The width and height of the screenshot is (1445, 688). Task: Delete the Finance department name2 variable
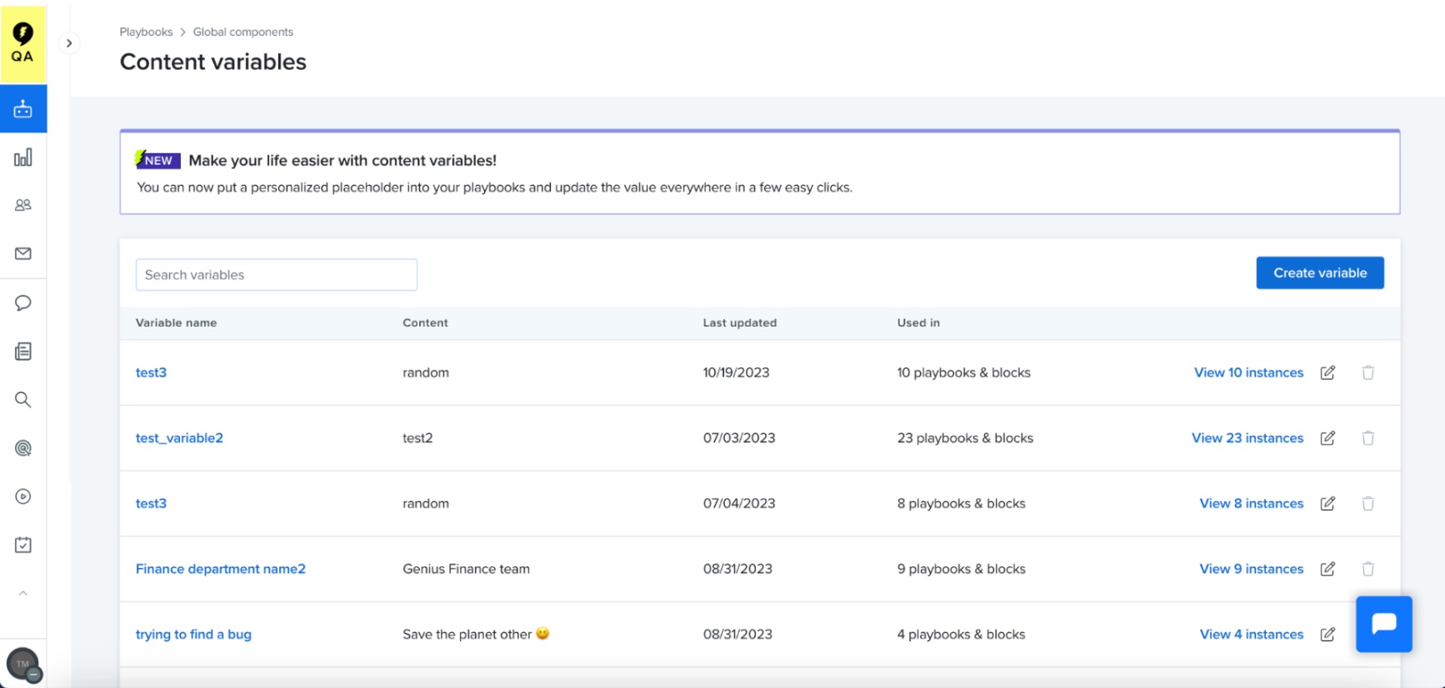click(1368, 569)
